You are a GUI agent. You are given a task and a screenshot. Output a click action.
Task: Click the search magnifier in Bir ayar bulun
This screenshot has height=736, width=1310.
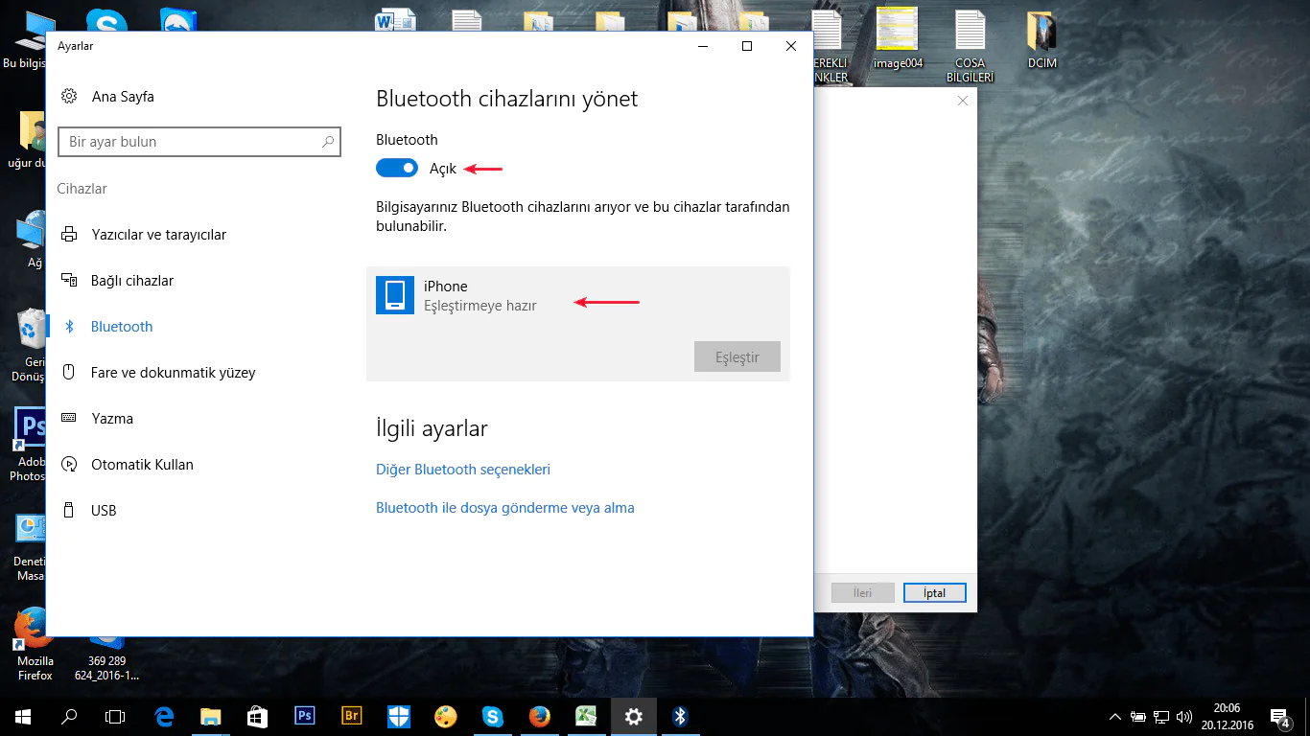(x=327, y=142)
